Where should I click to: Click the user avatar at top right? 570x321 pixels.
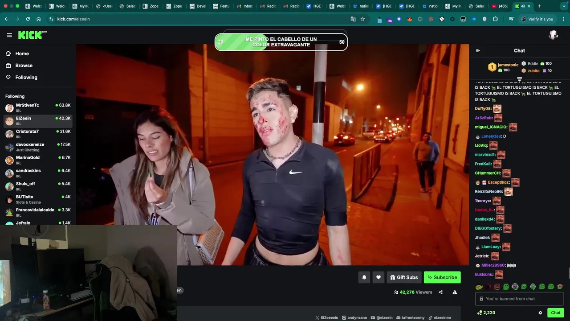[x=554, y=35]
